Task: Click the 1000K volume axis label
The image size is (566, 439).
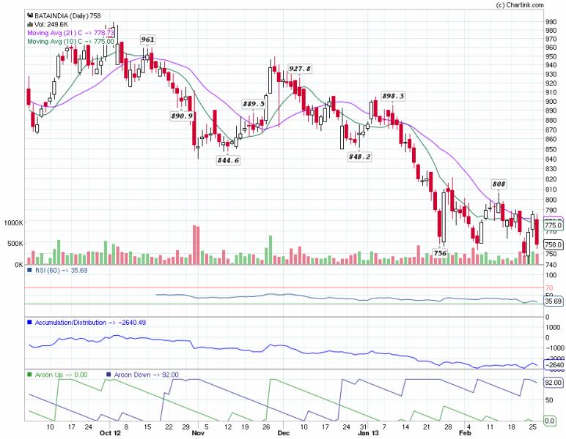Action: tap(14, 223)
